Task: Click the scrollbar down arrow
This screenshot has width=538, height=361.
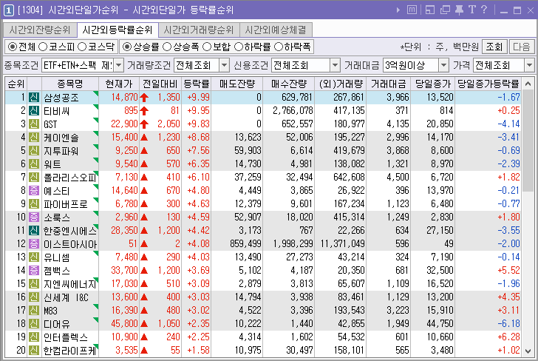Action: [x=528, y=351]
